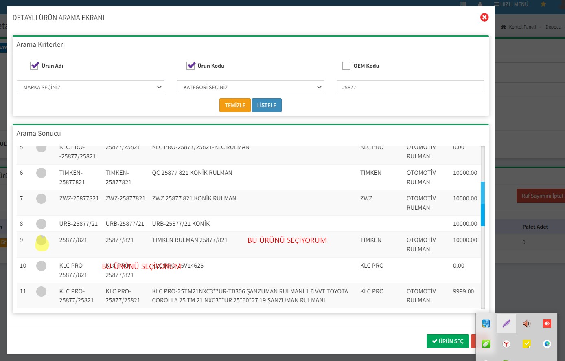Toggle the Ürün Kodu checkbox
Image resolution: width=565 pixels, height=361 pixels.
pos(191,66)
